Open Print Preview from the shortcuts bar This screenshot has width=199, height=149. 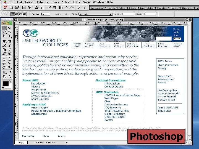(x=43, y=7)
